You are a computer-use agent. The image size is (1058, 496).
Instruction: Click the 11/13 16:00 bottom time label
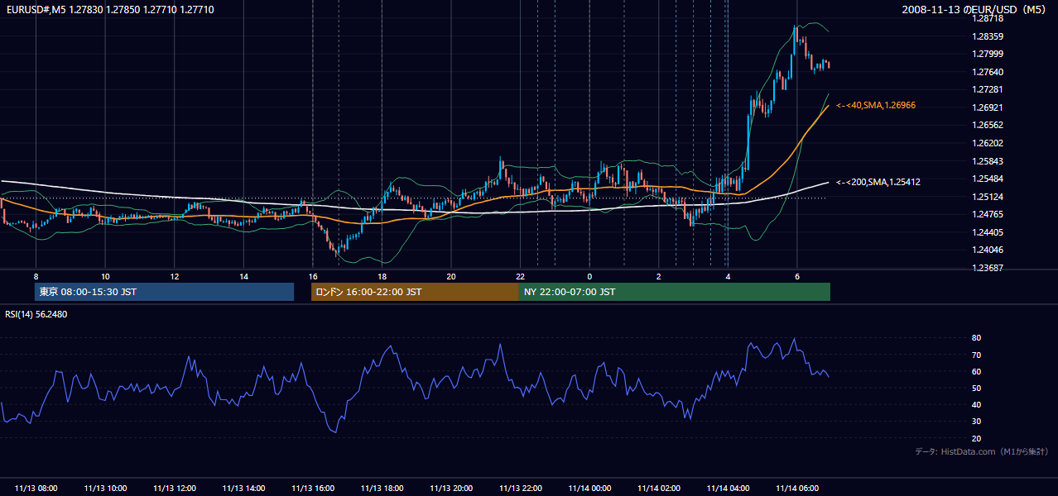click(x=313, y=489)
